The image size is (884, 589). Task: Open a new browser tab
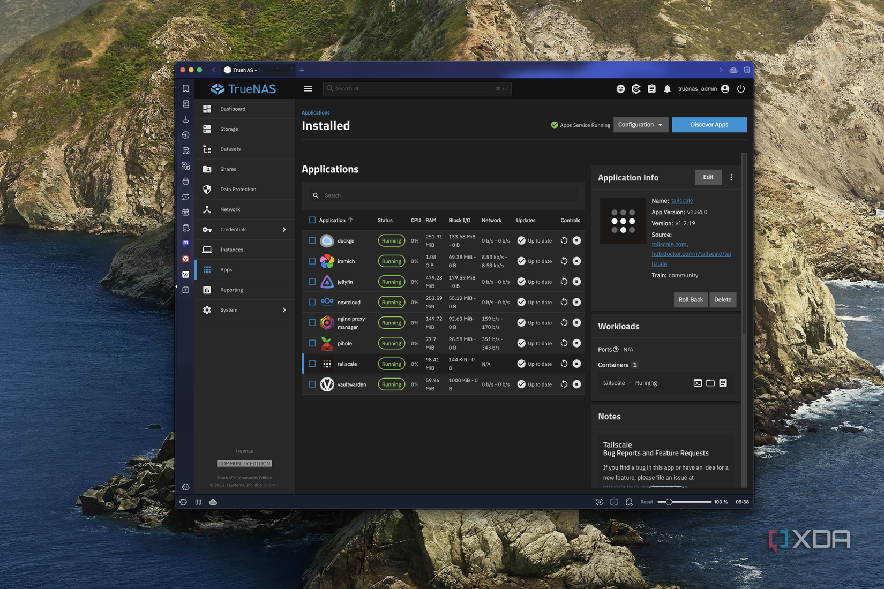coord(302,70)
